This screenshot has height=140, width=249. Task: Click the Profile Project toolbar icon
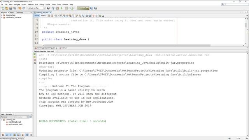(x=72, y=8)
